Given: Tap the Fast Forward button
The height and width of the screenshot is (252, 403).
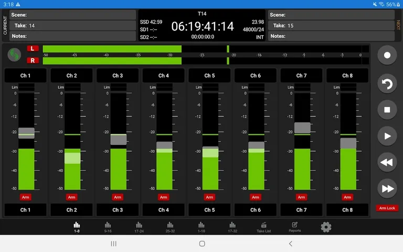Looking at the screenshot, I should [x=387, y=188].
